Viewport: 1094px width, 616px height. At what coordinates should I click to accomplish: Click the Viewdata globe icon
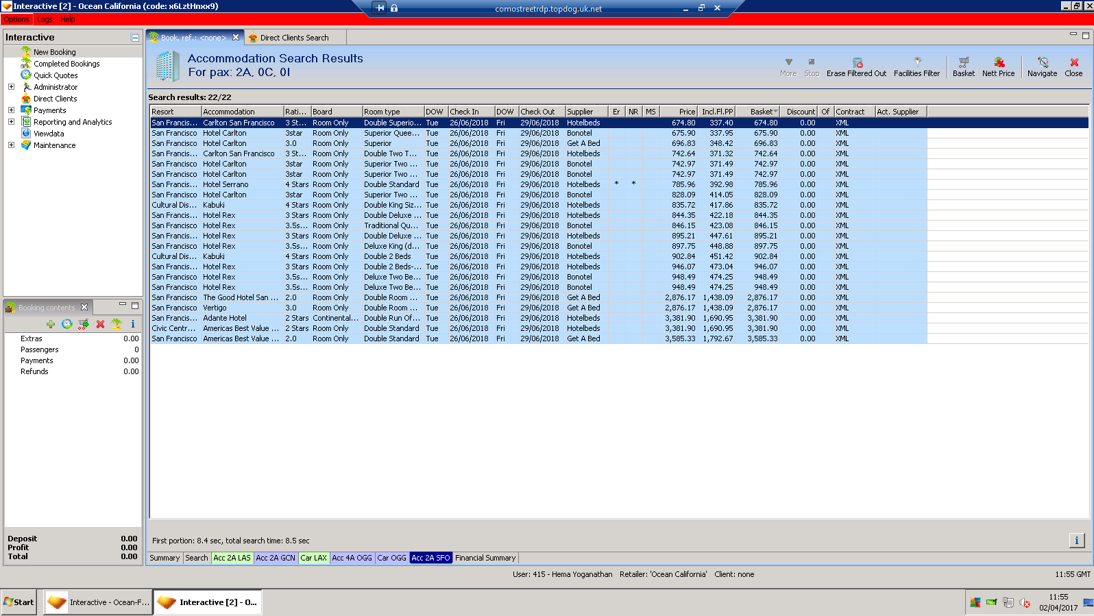[x=26, y=133]
